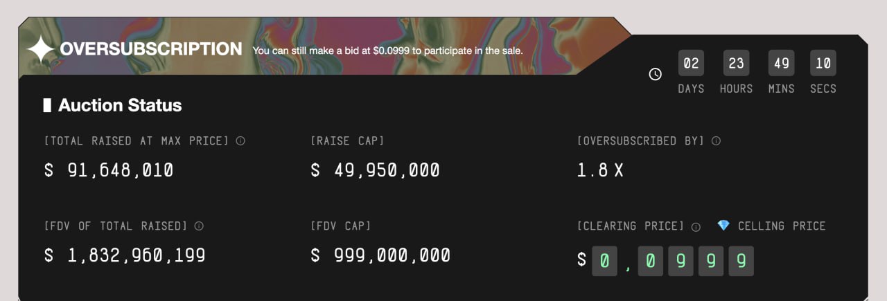Viewport: 887px width, 301px height.
Task: Select the FDV total raised value $1,832,960,199
Action: (x=125, y=255)
